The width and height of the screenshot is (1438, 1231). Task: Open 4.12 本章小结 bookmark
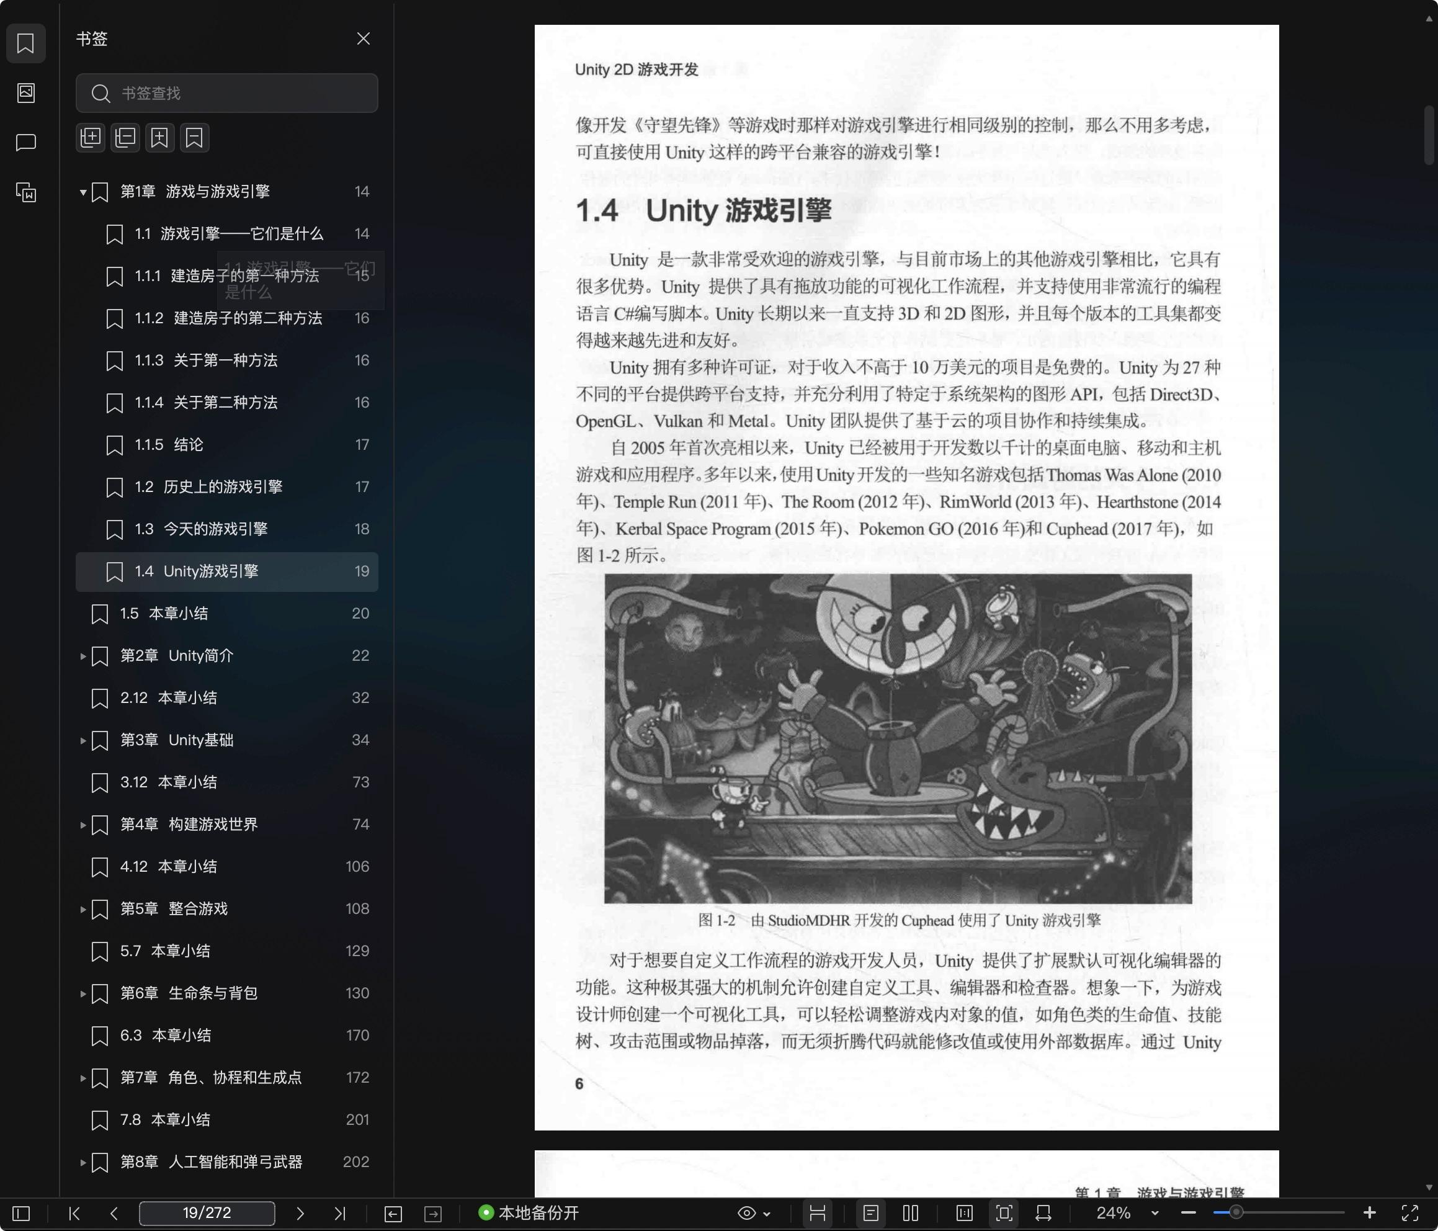click(227, 867)
